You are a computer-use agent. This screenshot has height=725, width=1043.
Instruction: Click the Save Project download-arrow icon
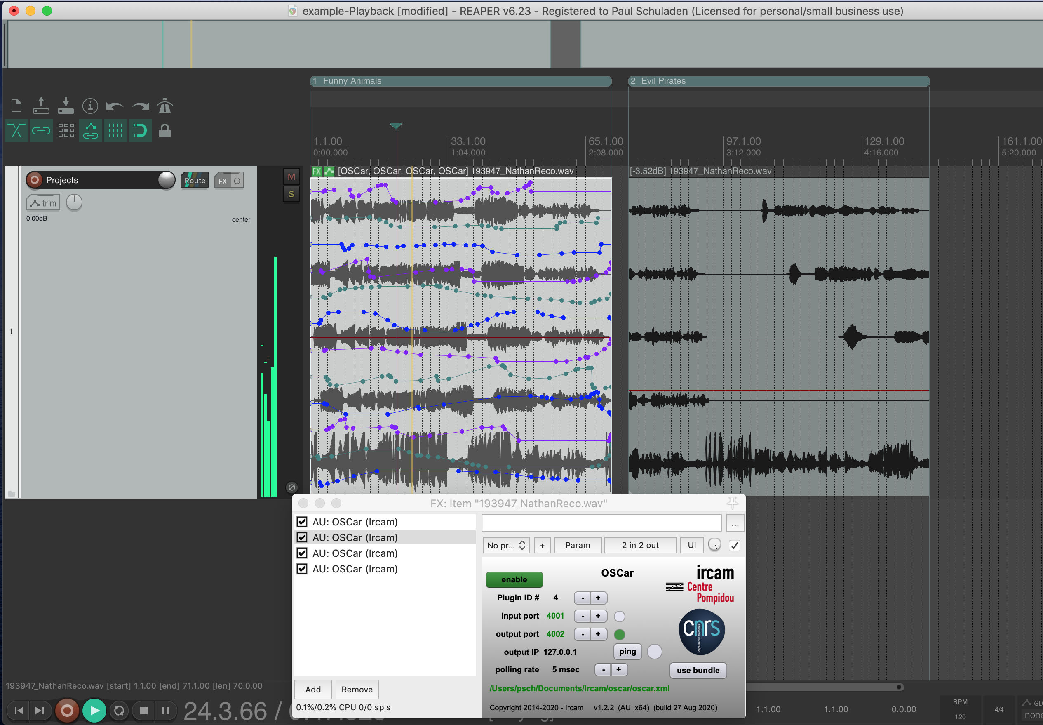point(66,106)
